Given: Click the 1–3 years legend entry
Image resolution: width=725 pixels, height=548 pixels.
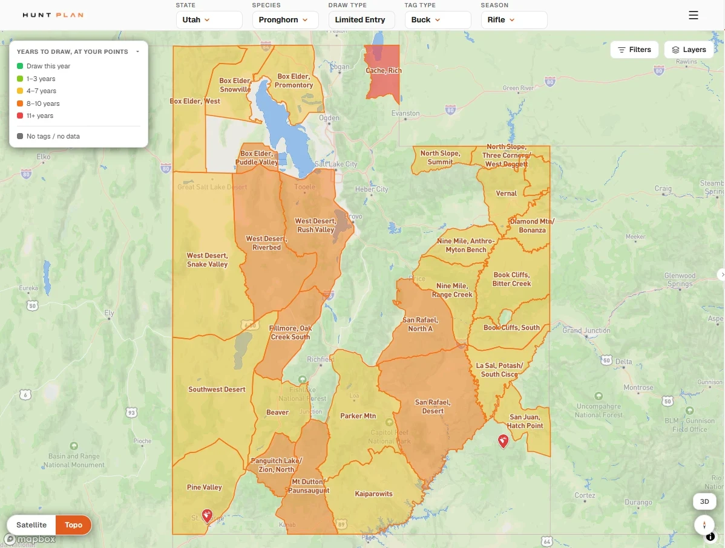Looking at the screenshot, I should click(36, 79).
